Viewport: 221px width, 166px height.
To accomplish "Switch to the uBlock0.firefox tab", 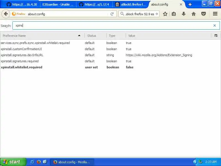I will (130, 4).
